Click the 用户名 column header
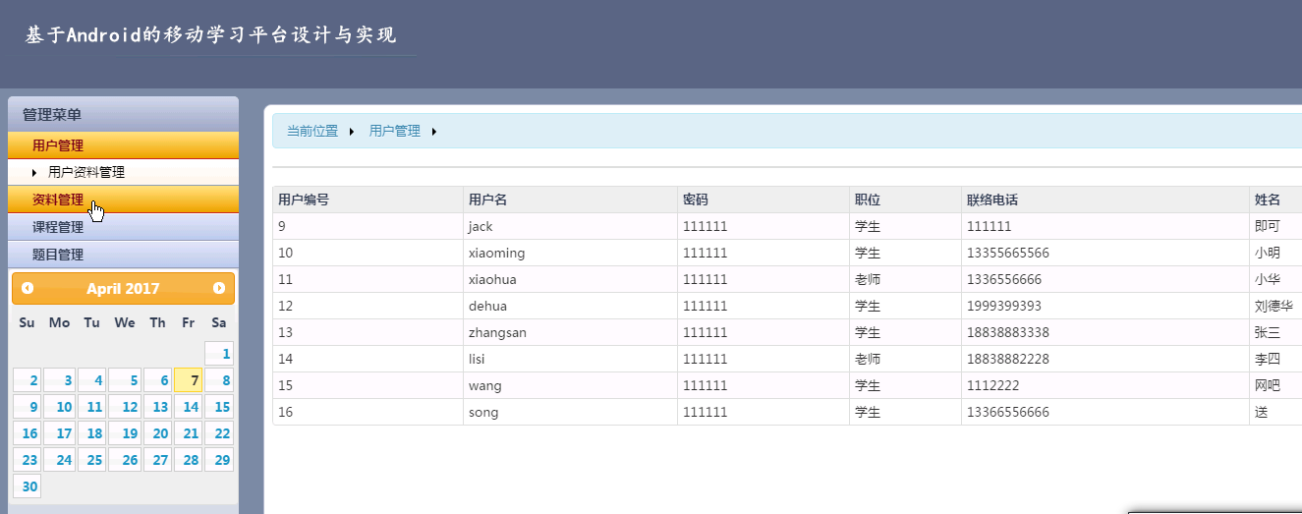Screen dimensions: 1302x514 click(x=571, y=200)
